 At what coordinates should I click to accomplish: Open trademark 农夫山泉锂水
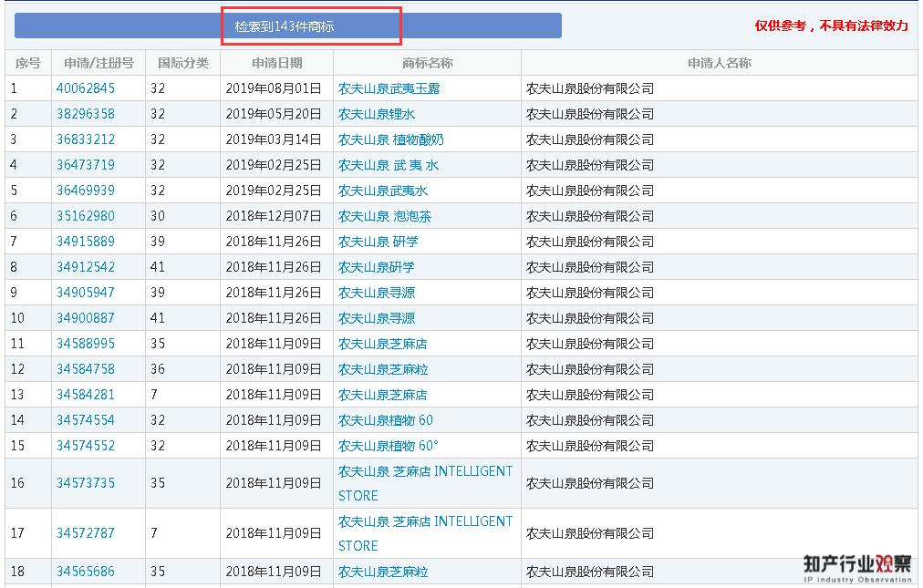[x=377, y=114]
